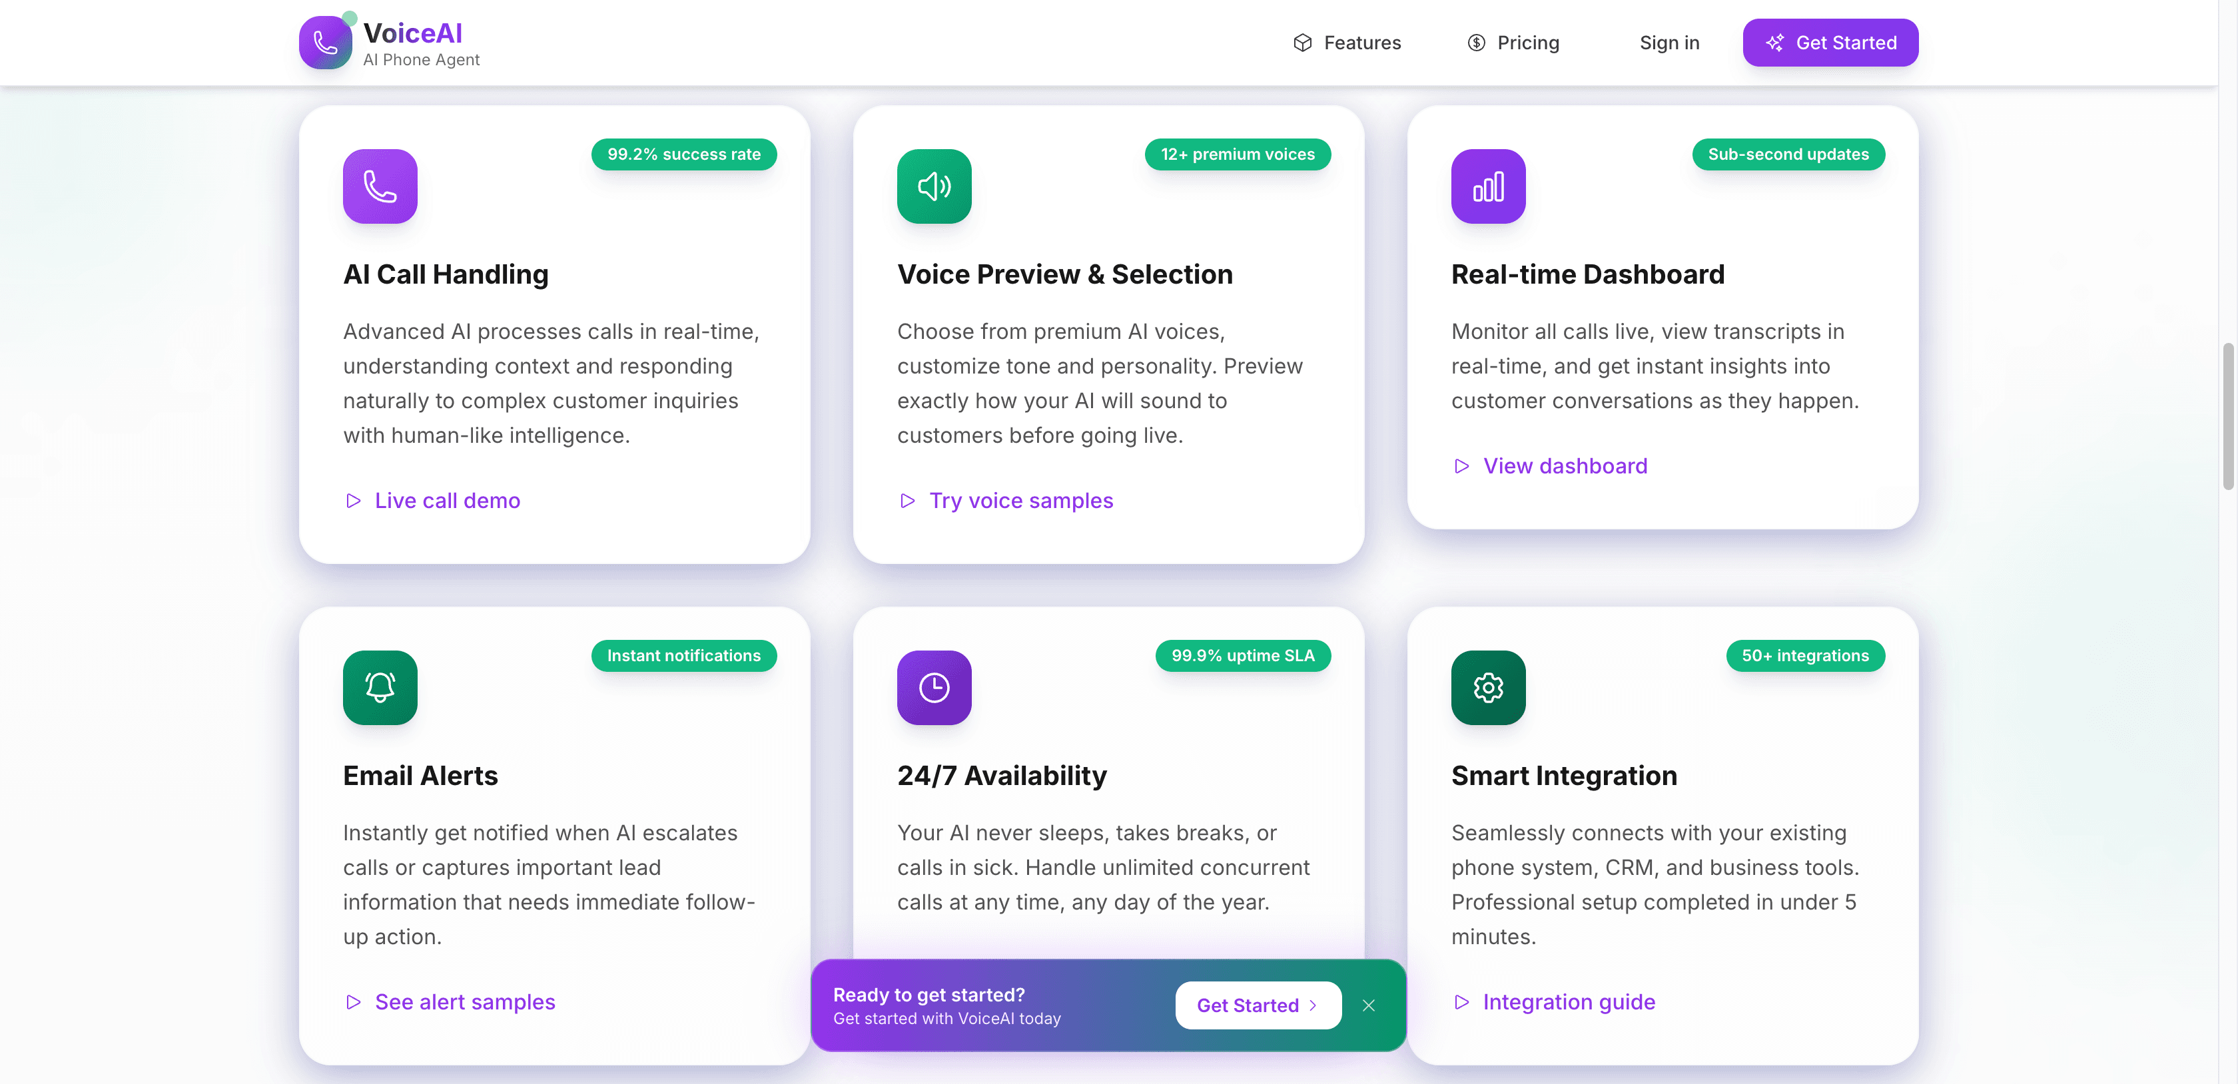Image resolution: width=2238 pixels, height=1084 pixels.
Task: Click the VoiceAI phone logo icon
Action: pyautogui.click(x=326, y=41)
